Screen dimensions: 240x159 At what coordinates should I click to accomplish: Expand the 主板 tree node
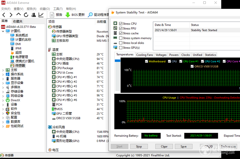[x=3, y=70]
